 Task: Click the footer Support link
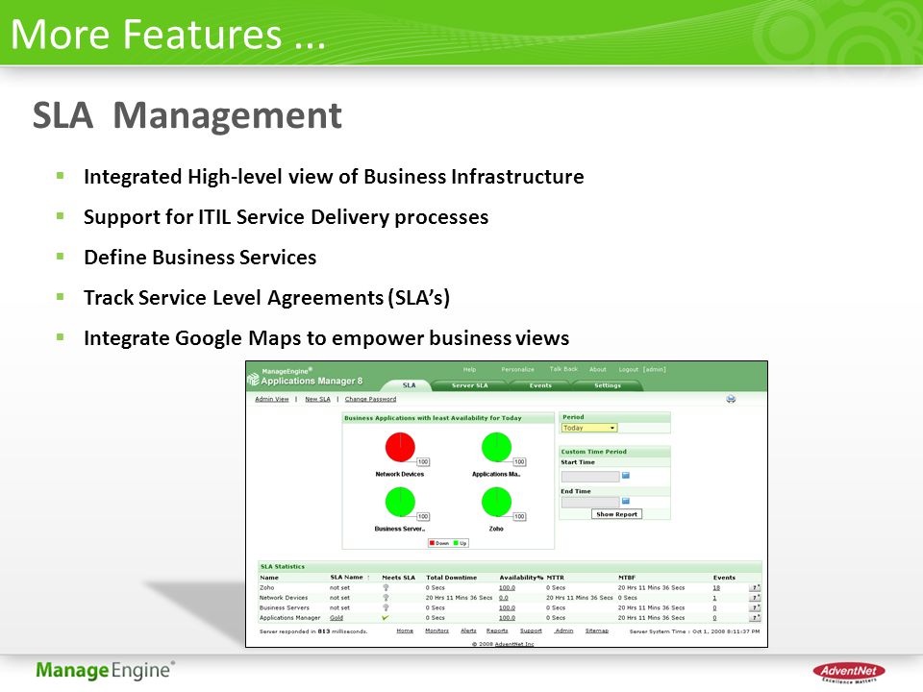coord(531,630)
